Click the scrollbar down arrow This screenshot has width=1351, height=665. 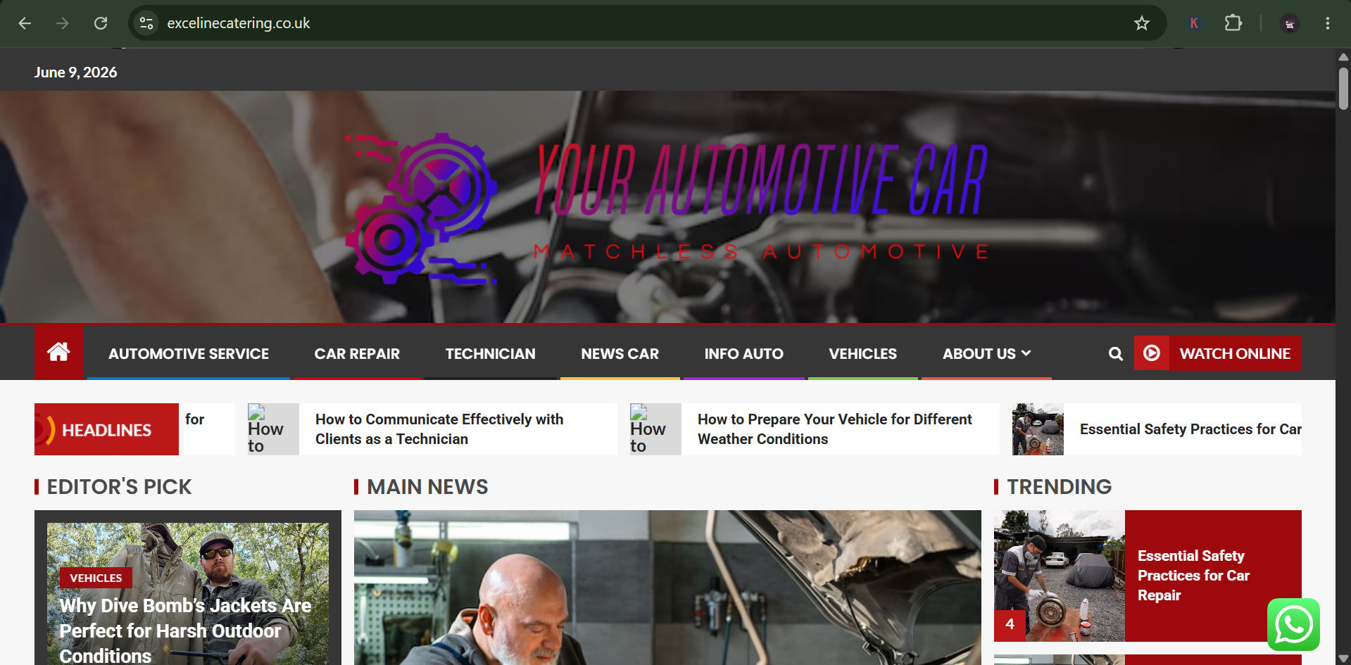[1343, 659]
